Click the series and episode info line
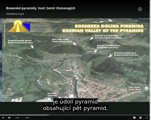This screenshot has height=120, width=151. [x=24, y=19]
